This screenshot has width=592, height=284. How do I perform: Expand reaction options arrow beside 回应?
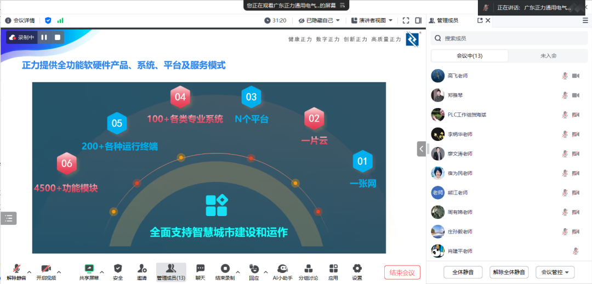point(266,271)
